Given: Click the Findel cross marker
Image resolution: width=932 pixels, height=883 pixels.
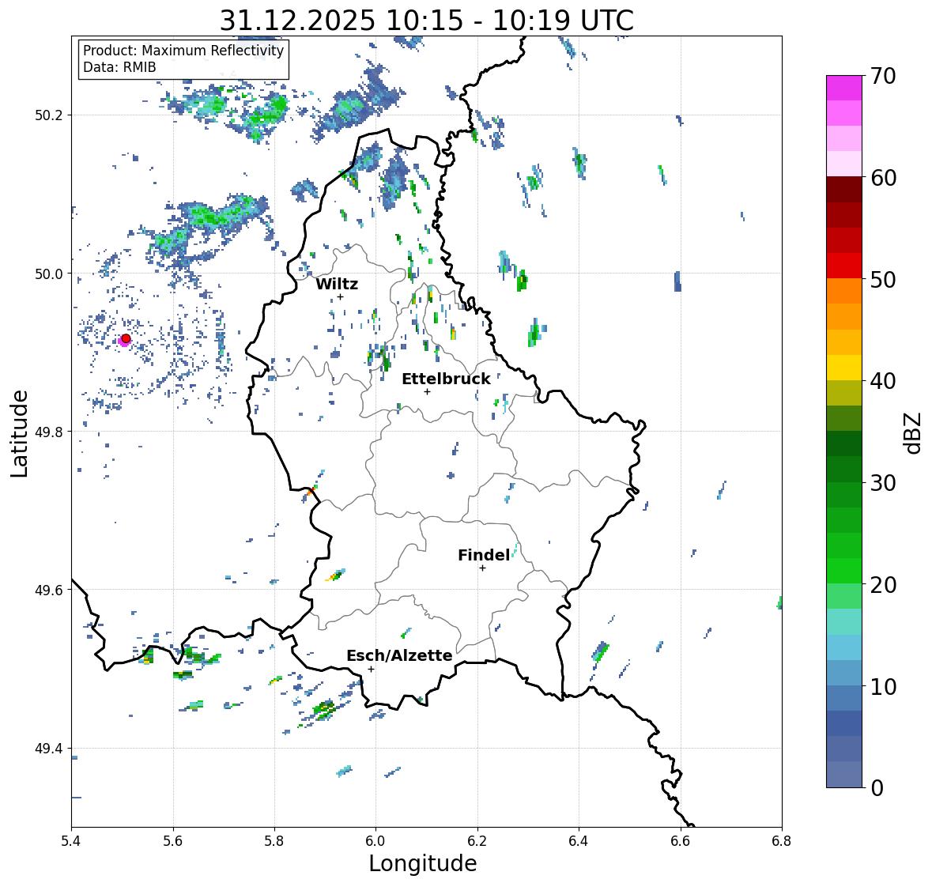Looking at the screenshot, I should [483, 568].
